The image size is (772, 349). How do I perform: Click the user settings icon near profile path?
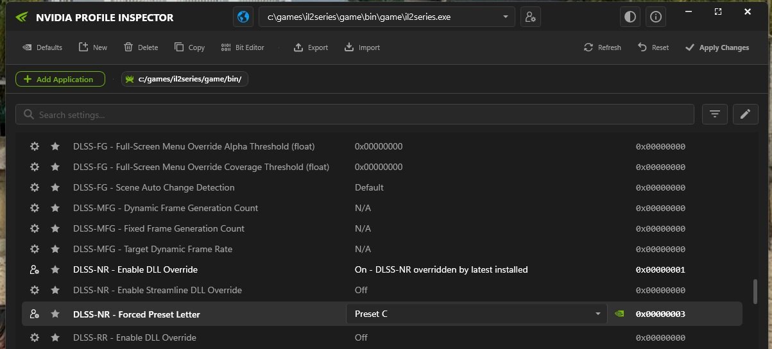tap(530, 17)
